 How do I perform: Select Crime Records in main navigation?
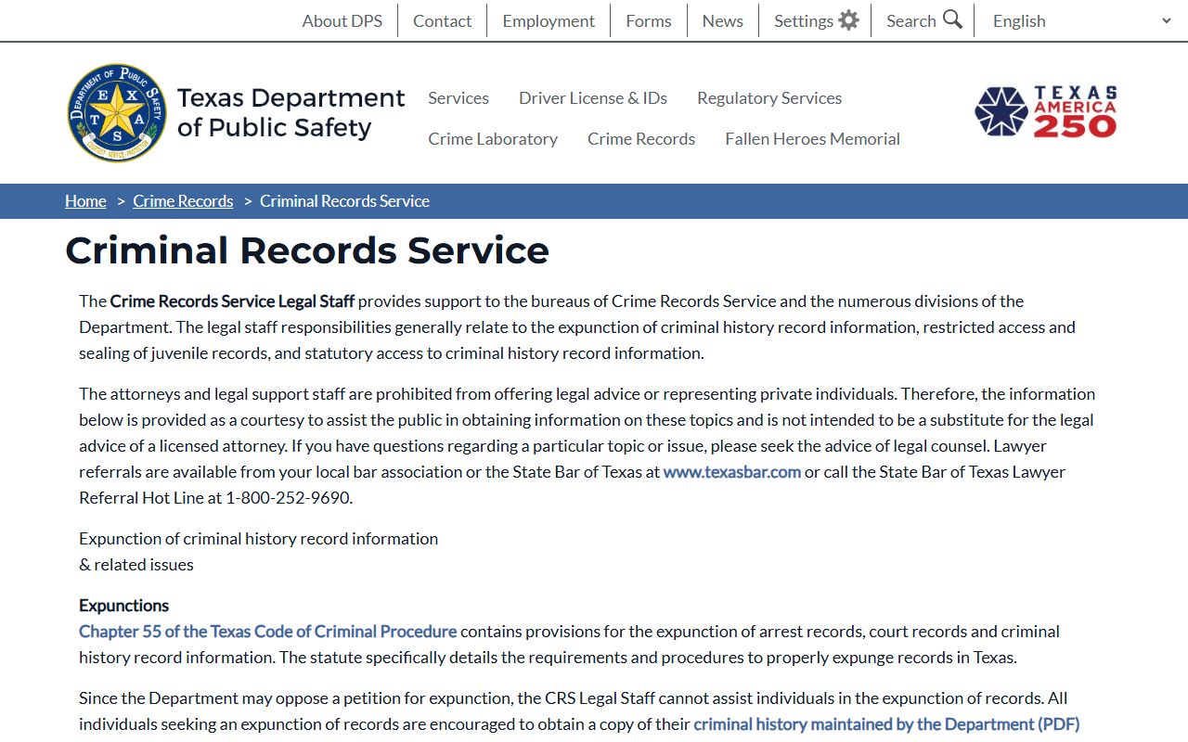[x=641, y=138]
